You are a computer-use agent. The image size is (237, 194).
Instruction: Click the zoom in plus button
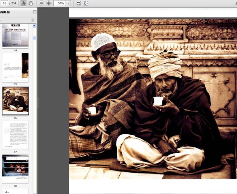click(x=49, y=3)
